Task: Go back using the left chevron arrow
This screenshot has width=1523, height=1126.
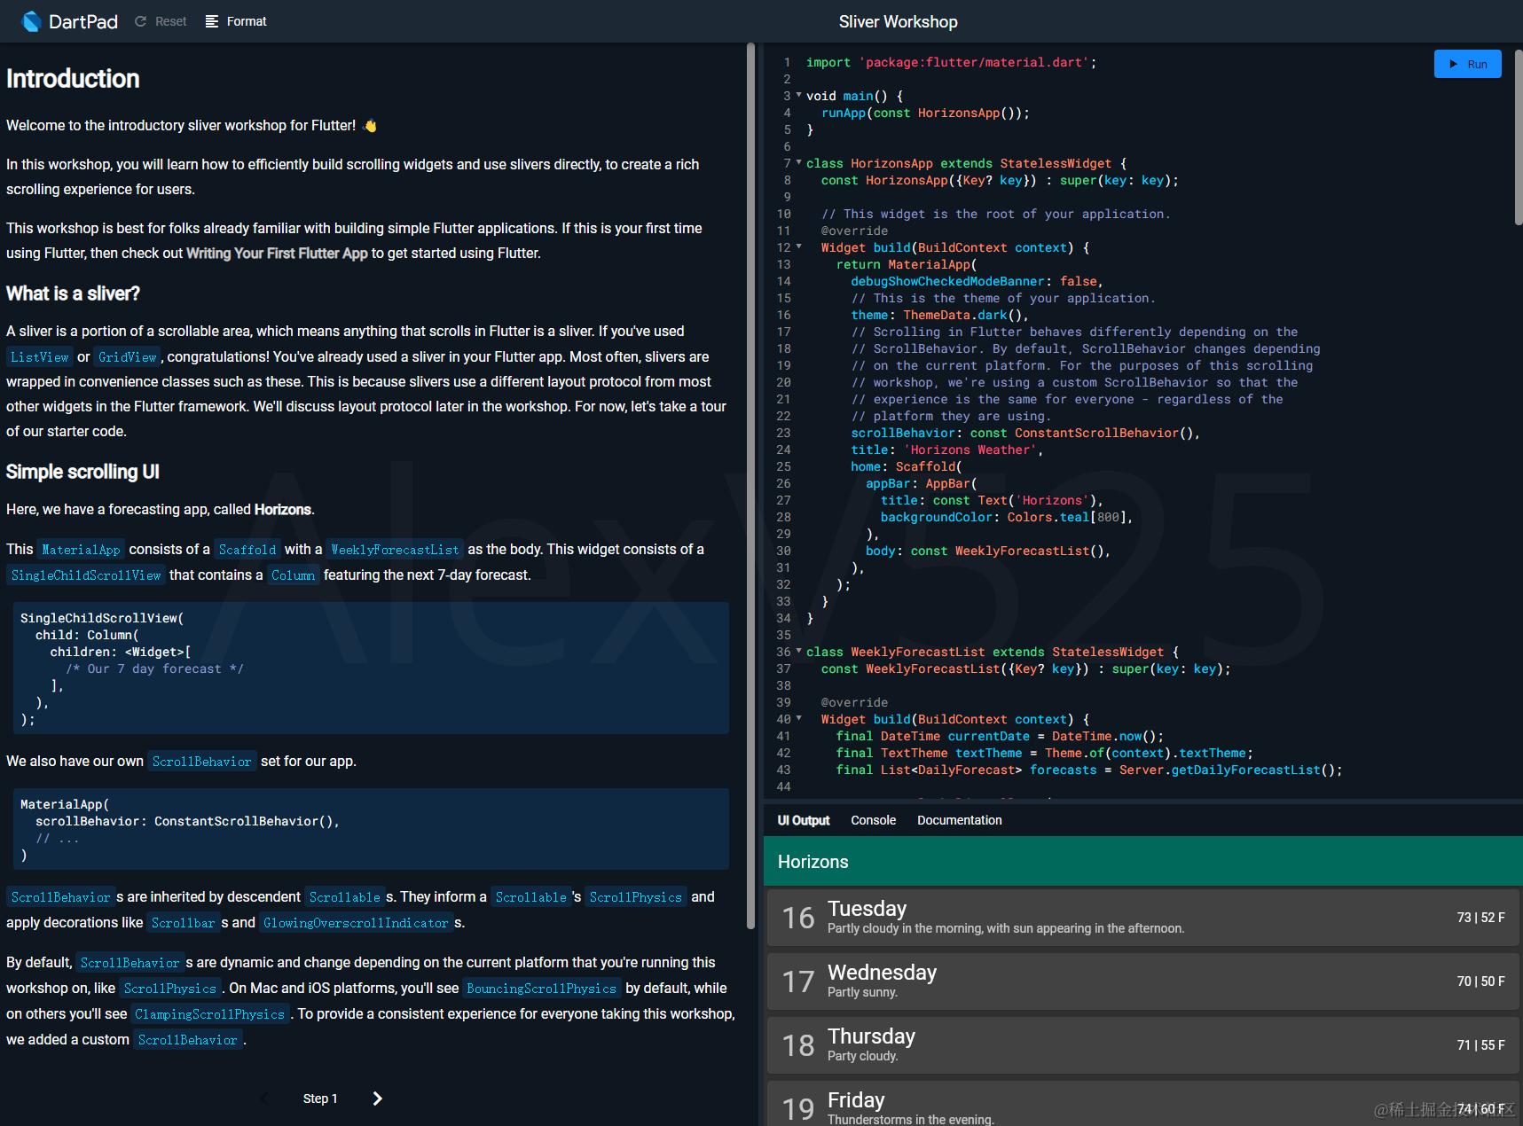Action: (263, 1098)
